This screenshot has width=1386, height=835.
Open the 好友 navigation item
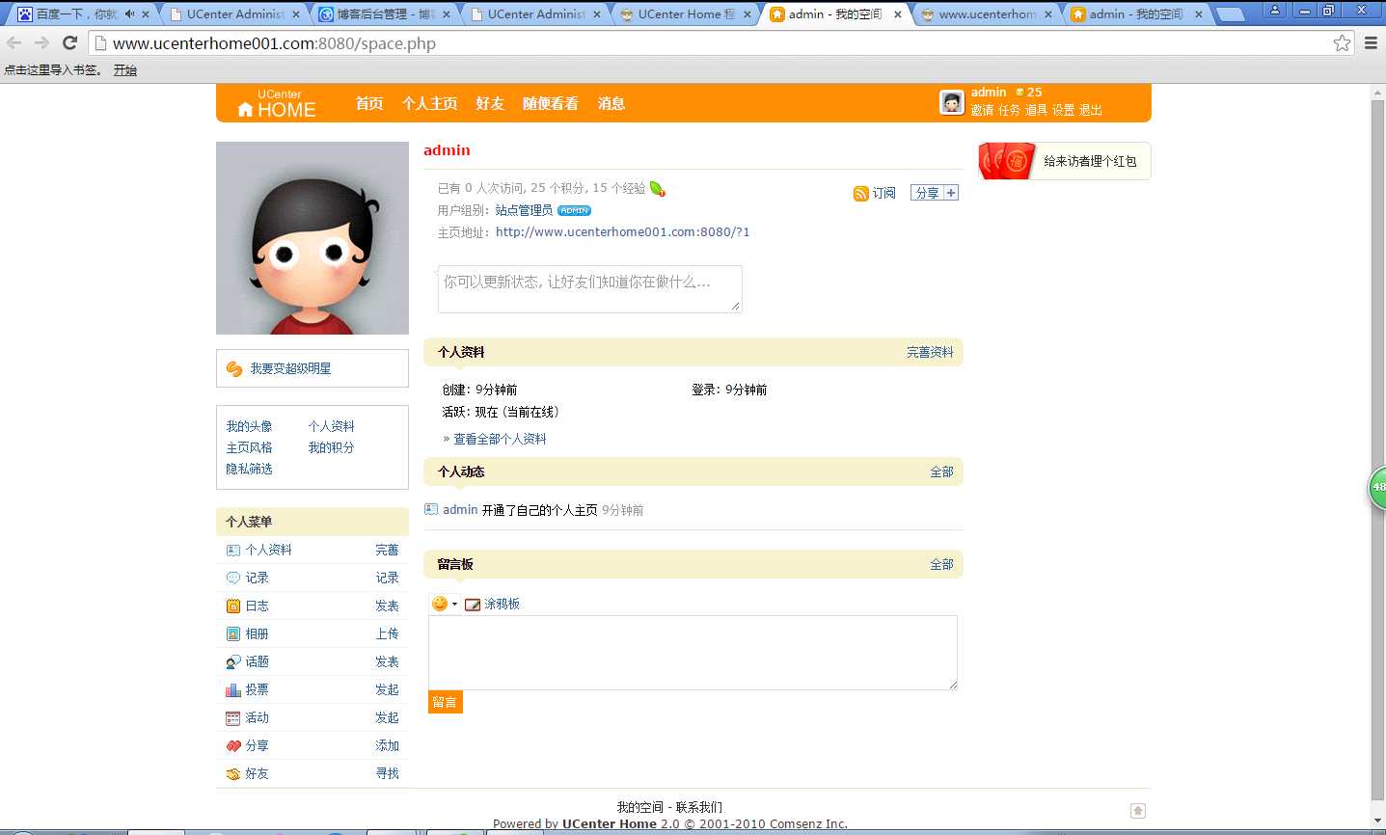[x=490, y=103]
